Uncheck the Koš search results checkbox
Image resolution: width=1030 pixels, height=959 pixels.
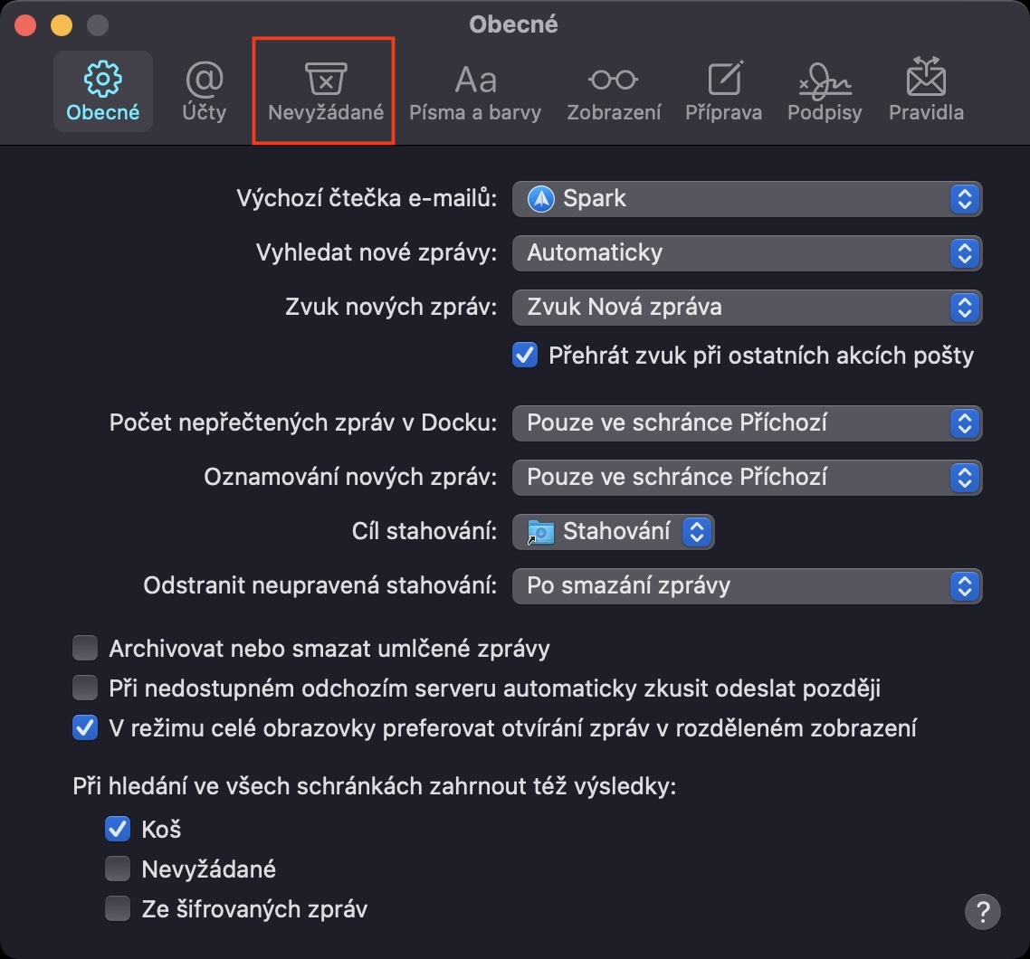tap(118, 828)
